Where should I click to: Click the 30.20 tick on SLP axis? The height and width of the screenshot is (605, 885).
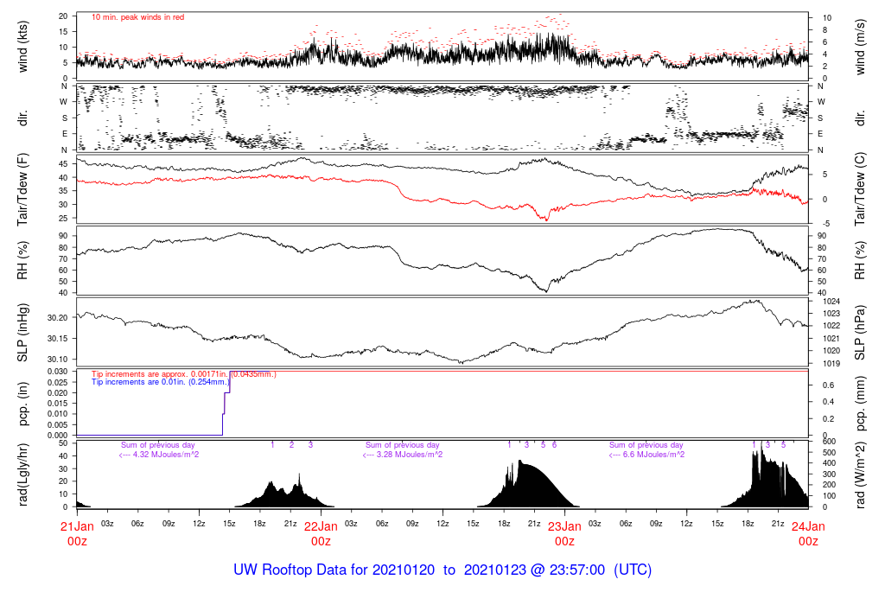(58, 318)
